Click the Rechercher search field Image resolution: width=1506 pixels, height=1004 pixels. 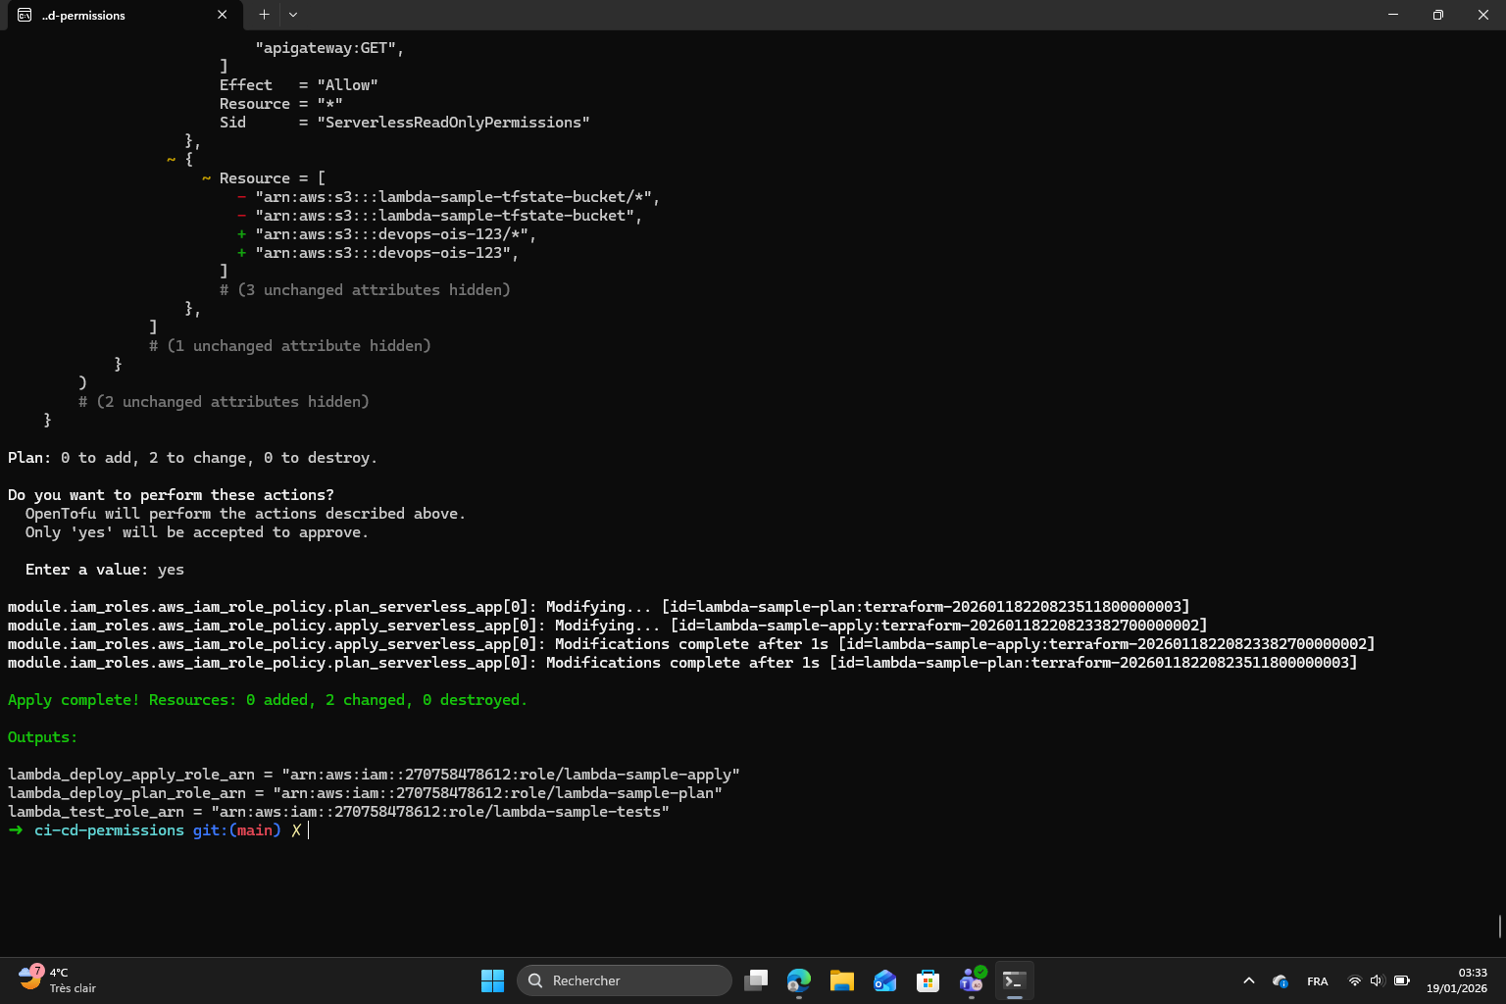[624, 979]
